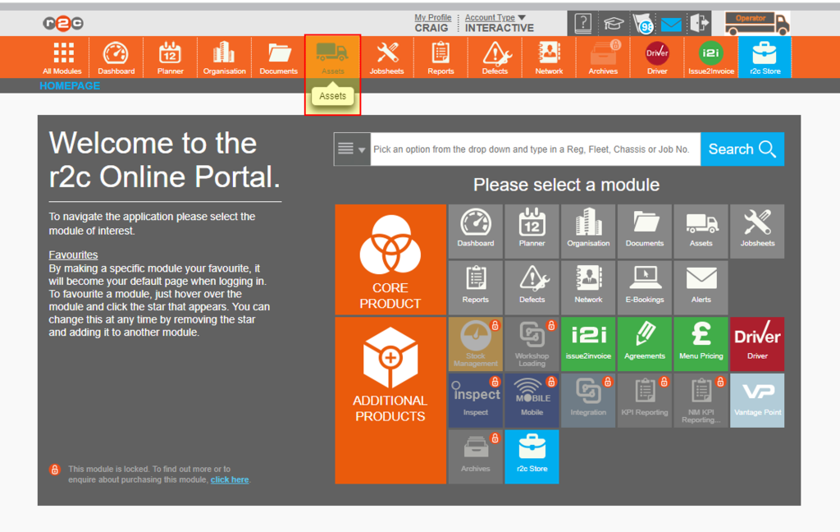Open Dashboard from the top navigation bar
The width and height of the screenshot is (840, 532).
click(116, 57)
